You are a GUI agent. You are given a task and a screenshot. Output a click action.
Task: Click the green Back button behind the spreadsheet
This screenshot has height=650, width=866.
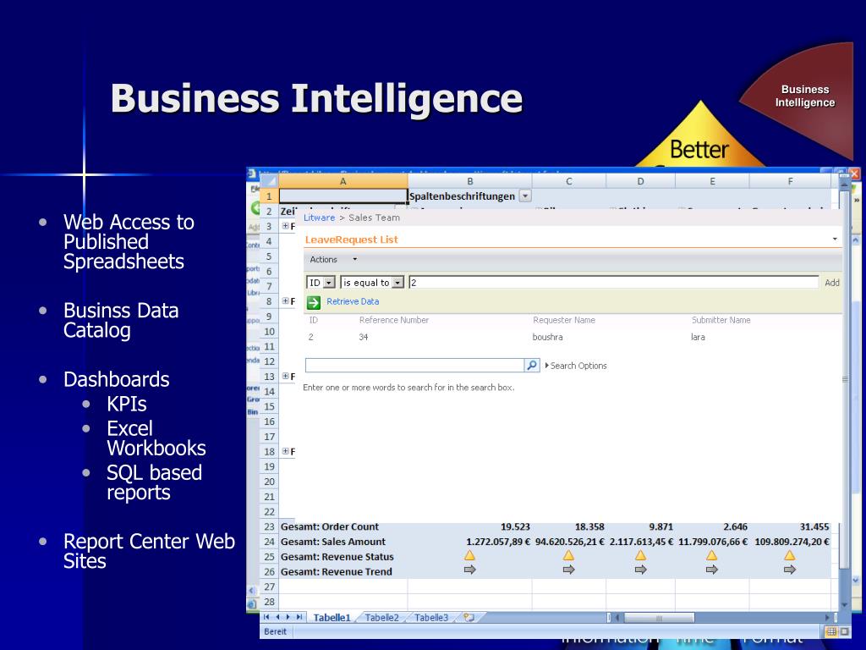pos(255,208)
